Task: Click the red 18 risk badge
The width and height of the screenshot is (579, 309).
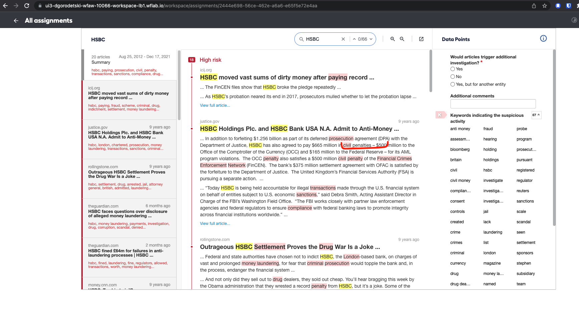Action: coord(192,60)
